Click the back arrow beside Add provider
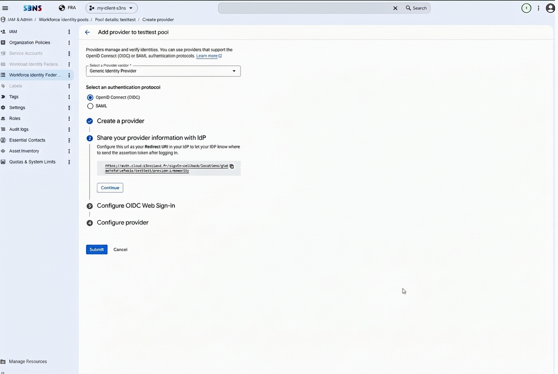558x374 pixels. [87, 32]
